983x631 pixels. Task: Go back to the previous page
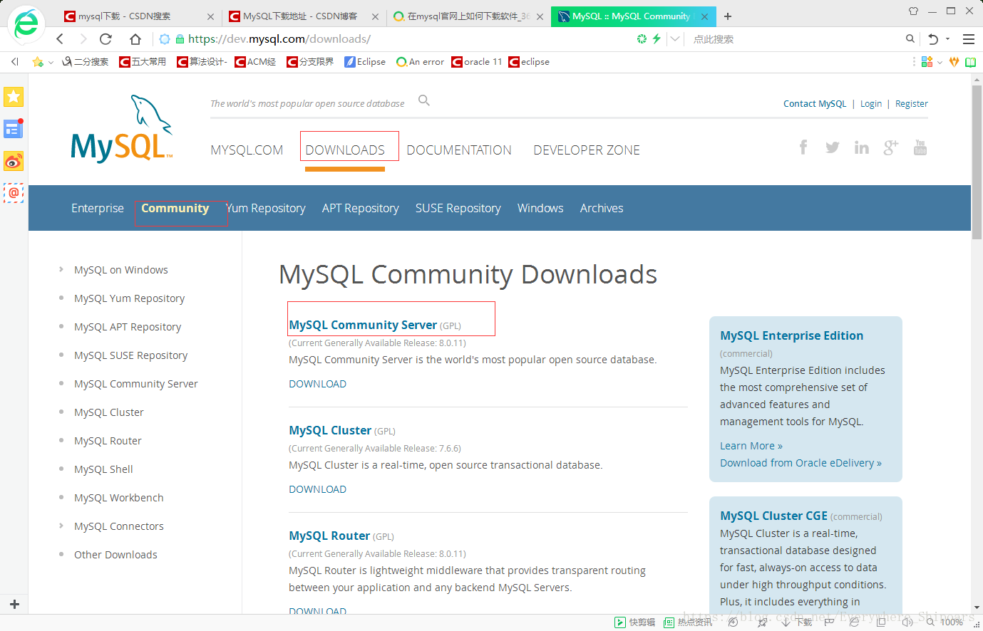pos(60,39)
